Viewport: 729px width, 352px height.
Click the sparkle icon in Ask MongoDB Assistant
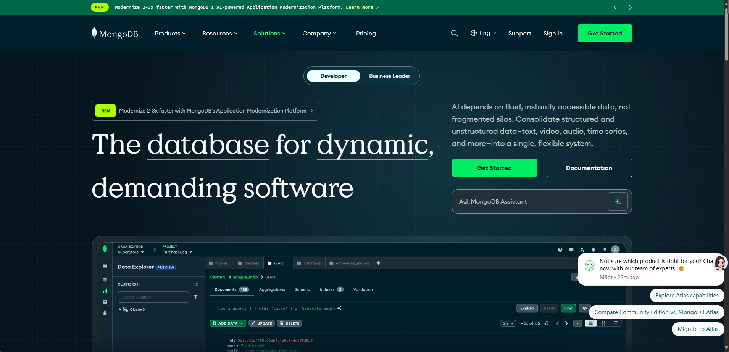pyautogui.click(x=618, y=201)
